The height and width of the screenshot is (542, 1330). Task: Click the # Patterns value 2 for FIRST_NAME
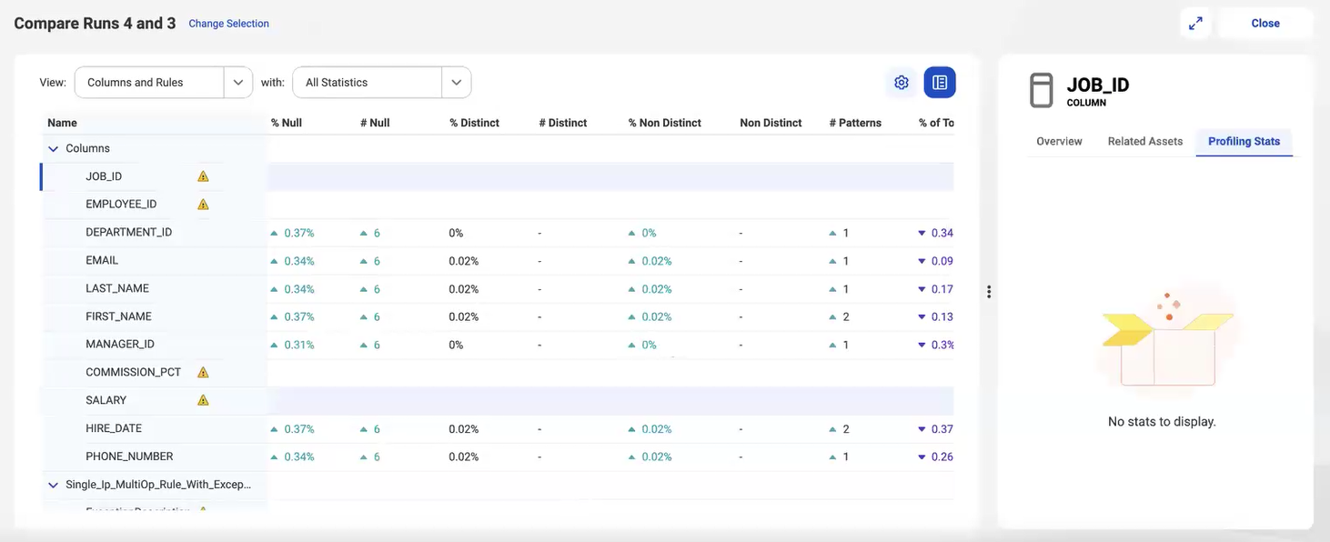pyautogui.click(x=846, y=317)
